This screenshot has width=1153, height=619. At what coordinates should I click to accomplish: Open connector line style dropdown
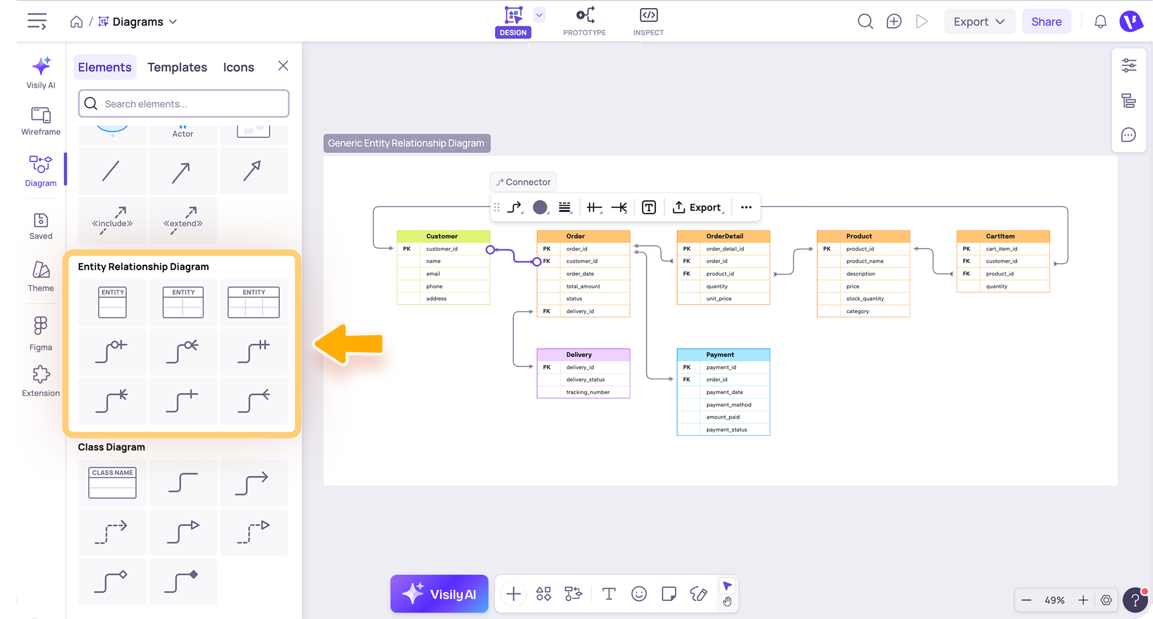[565, 207]
